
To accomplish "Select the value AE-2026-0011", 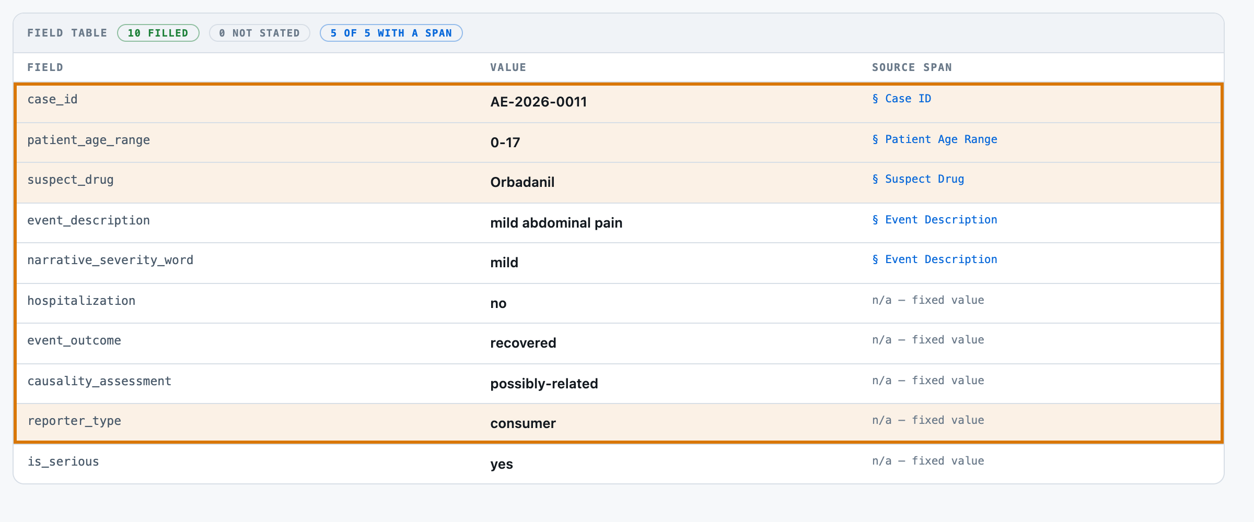I will point(539,102).
